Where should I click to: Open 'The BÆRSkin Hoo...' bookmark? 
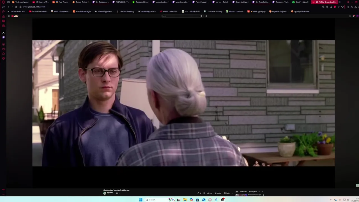tap(17, 12)
